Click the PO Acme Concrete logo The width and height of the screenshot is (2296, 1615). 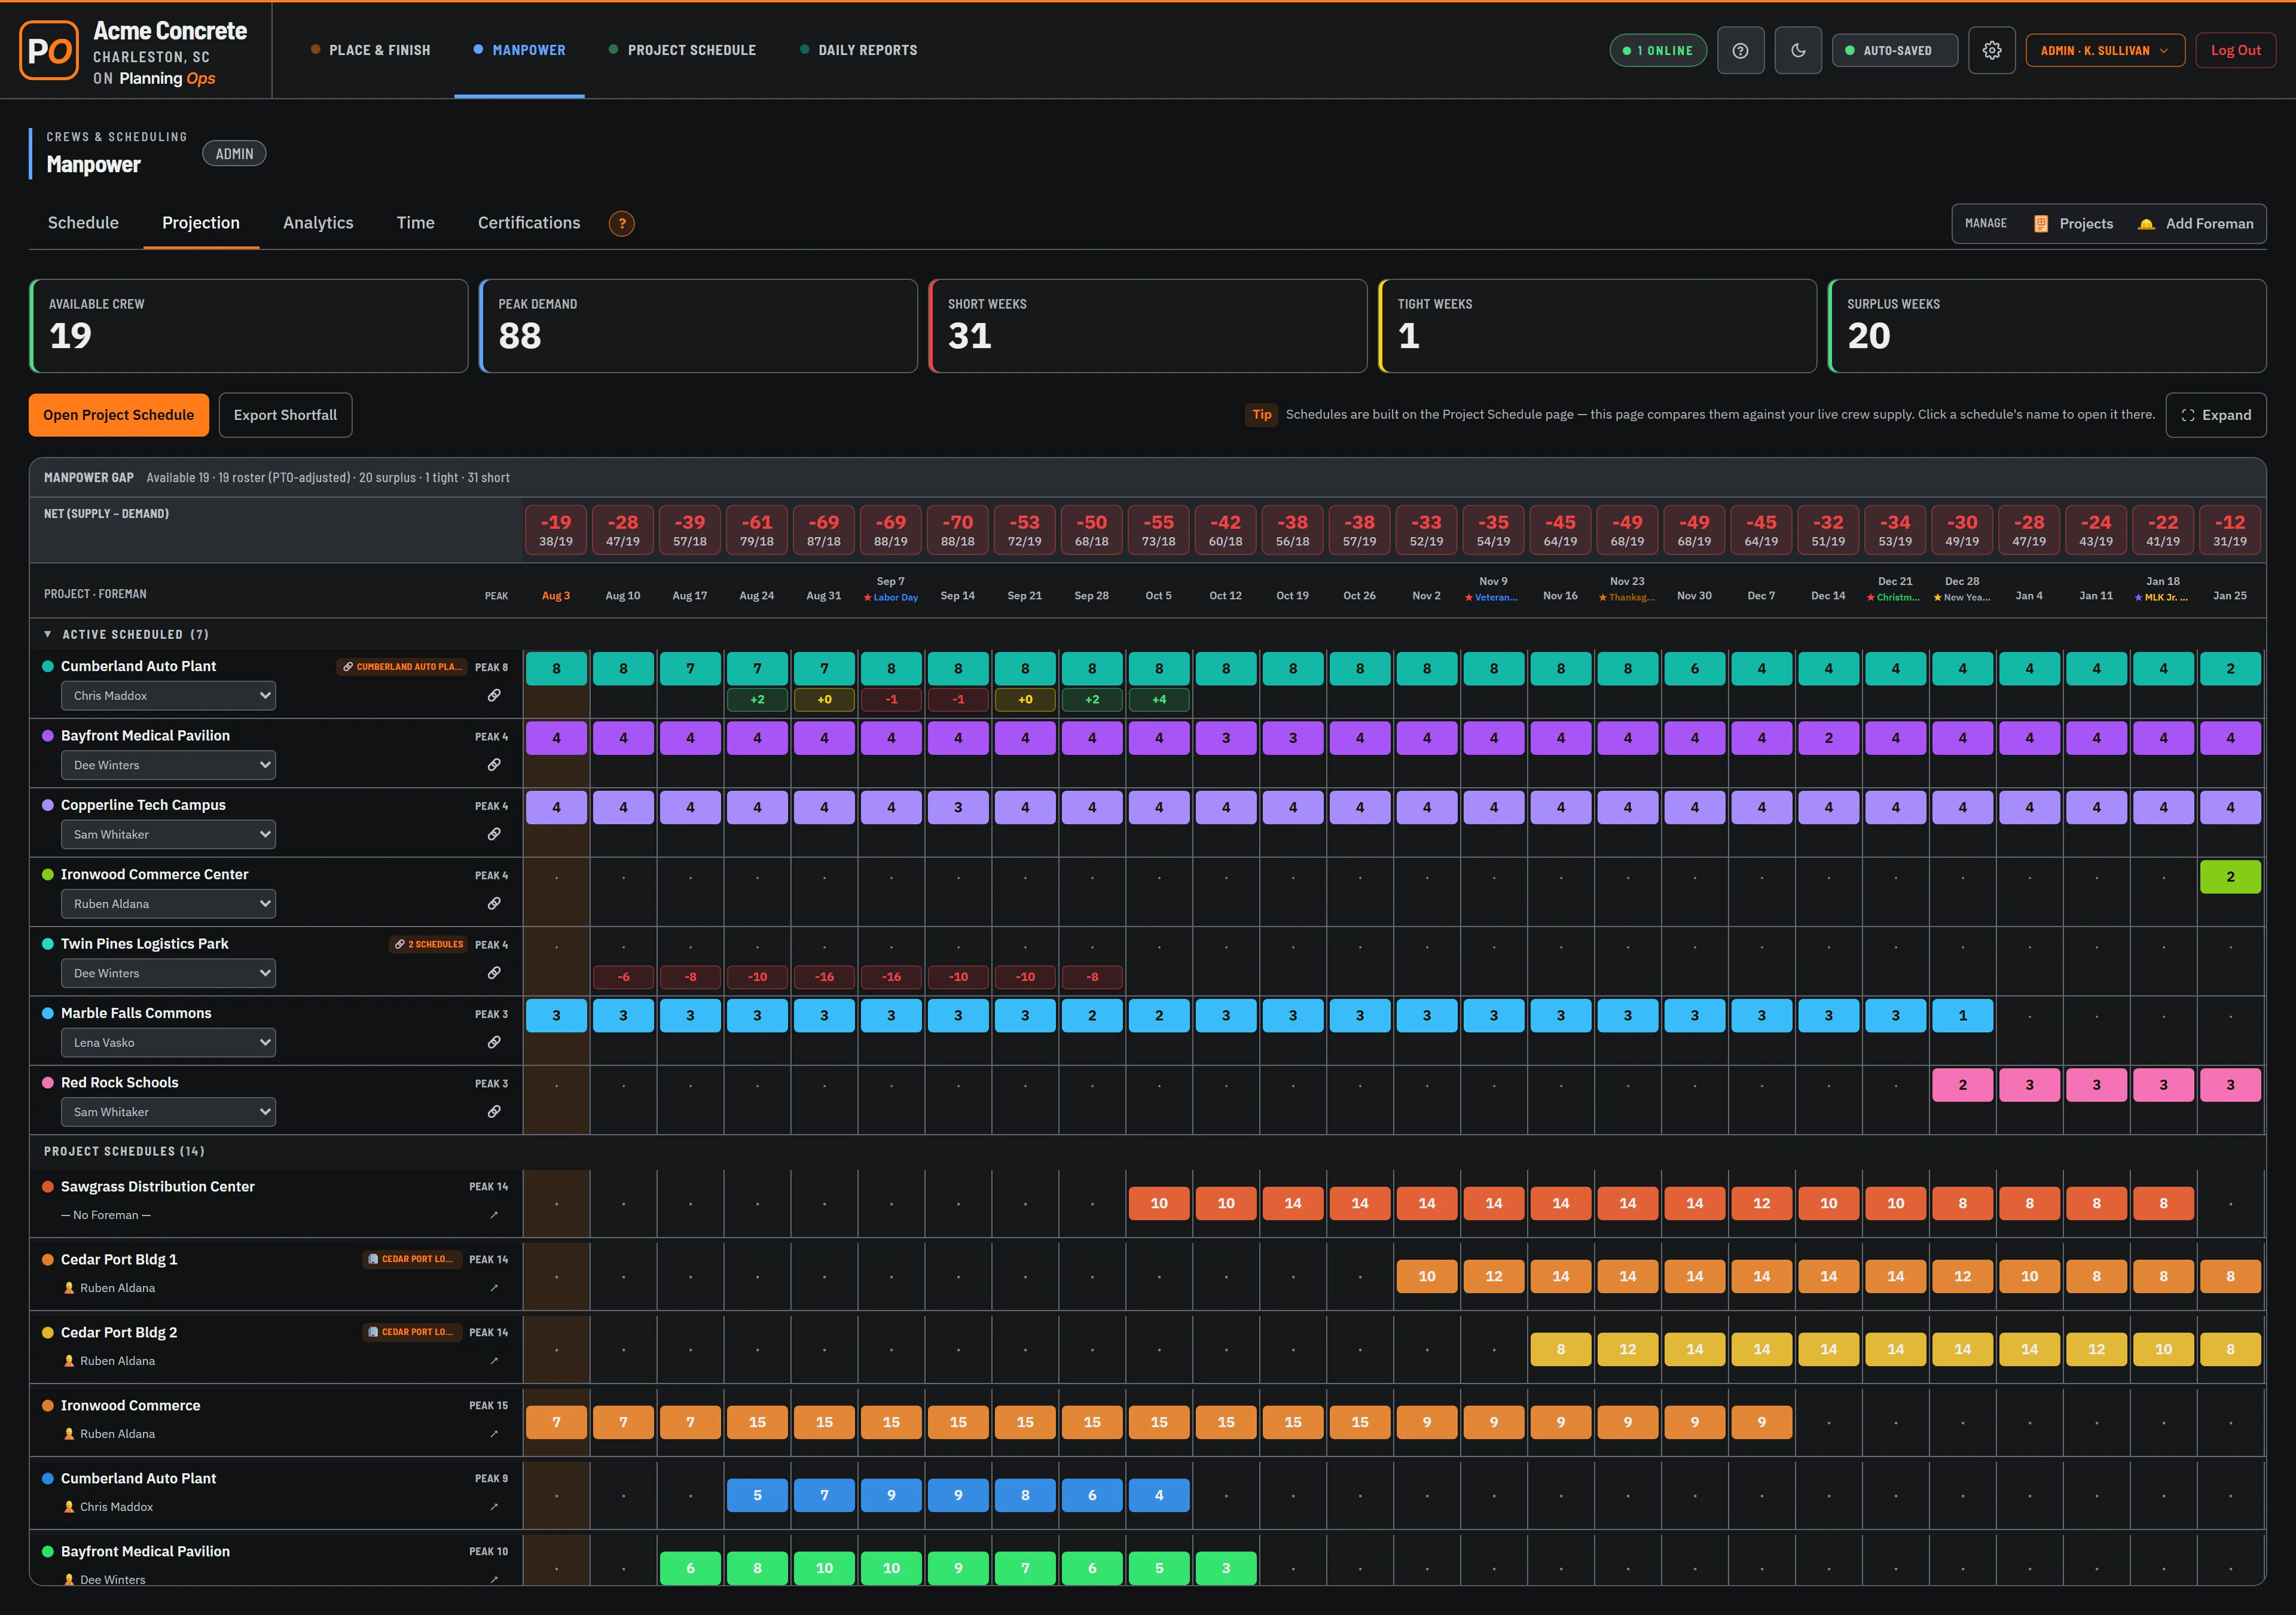click(x=49, y=50)
